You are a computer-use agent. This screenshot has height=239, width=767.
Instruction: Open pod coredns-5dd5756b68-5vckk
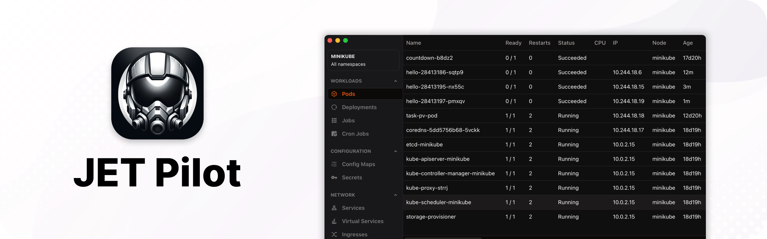[554, 130]
